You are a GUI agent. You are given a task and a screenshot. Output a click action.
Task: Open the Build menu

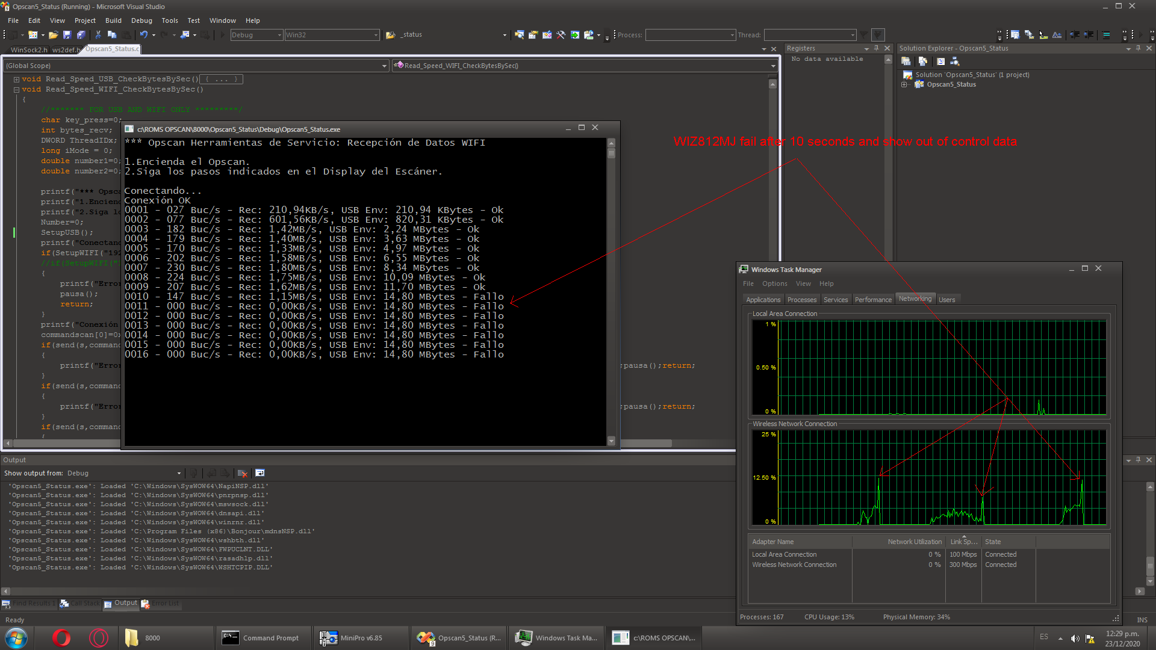point(113,20)
